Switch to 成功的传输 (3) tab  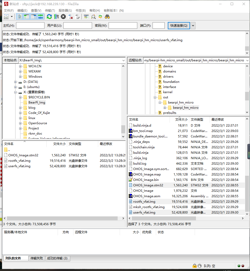(x=57, y=258)
